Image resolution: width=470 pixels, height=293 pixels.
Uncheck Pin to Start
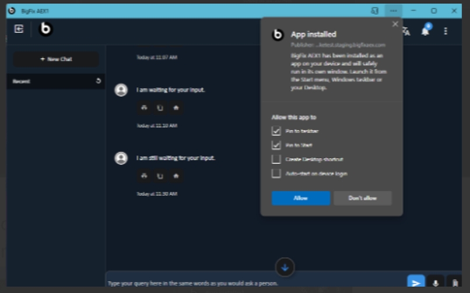coord(276,145)
